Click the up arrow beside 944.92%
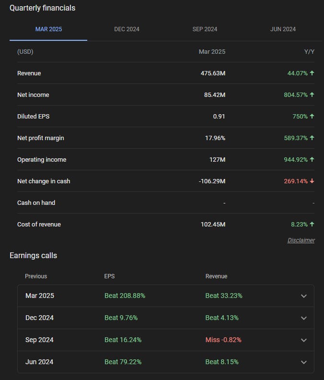Viewport: 324px width, 380px height. [312, 159]
